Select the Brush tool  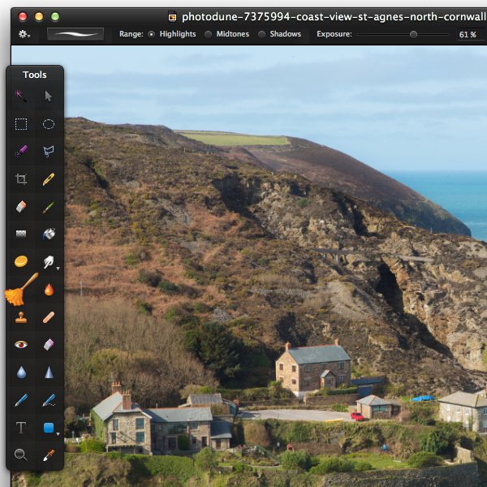tap(49, 207)
